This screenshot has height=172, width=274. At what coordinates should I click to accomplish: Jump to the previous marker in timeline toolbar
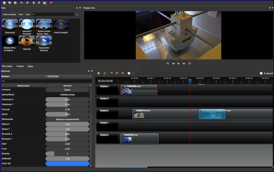[x=117, y=73]
